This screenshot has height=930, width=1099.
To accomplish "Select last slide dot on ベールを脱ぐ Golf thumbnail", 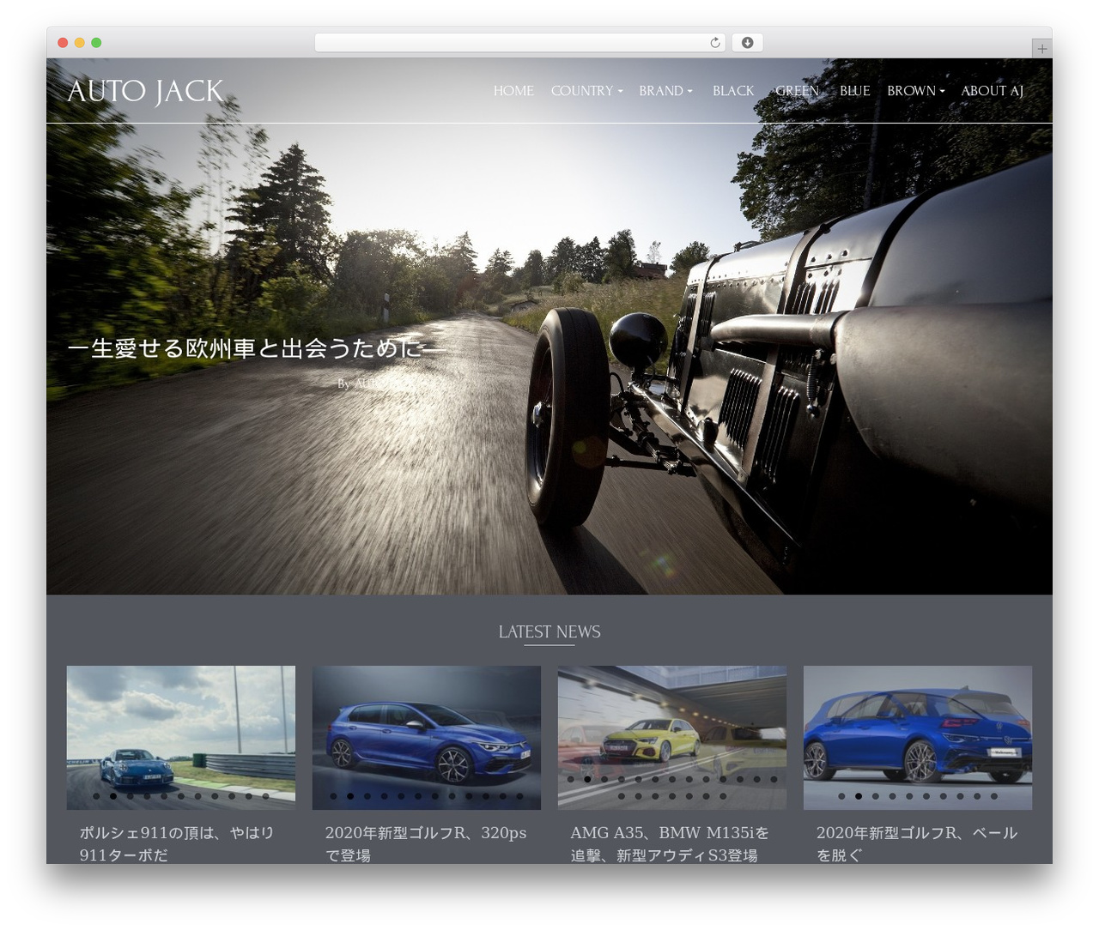I will pyautogui.click(x=994, y=796).
